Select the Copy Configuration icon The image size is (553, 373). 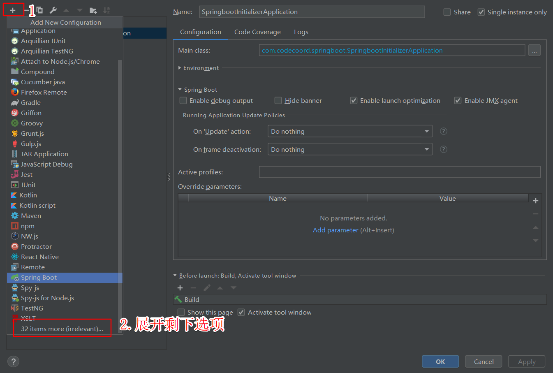click(x=39, y=9)
